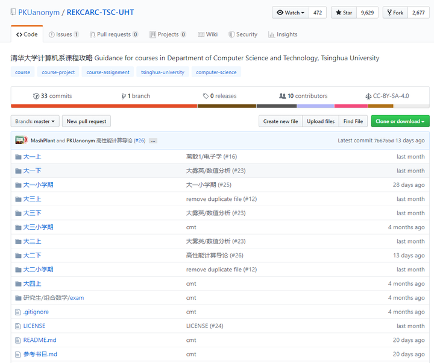Click the folder icon for 大一下
Viewport: 434px width, 363px height.
pos(18,171)
